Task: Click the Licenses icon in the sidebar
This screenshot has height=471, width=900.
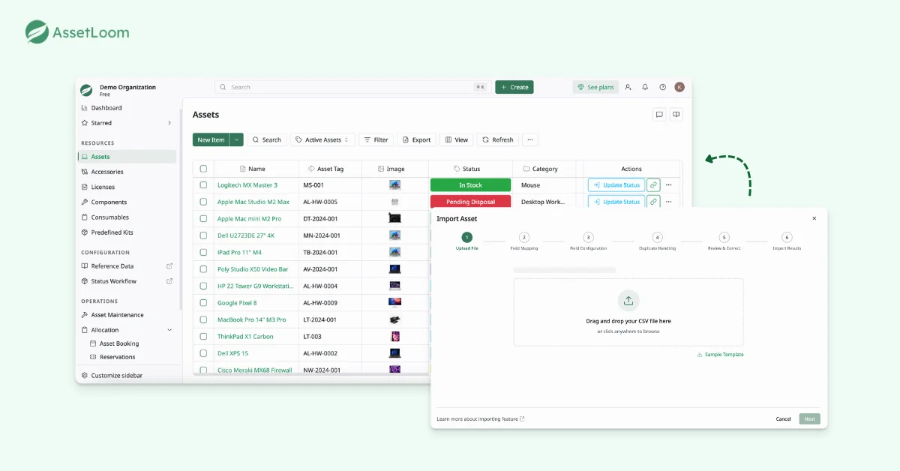Action: click(85, 187)
